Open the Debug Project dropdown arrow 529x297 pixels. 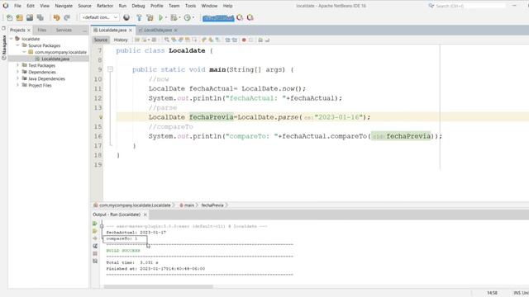coord(179,17)
